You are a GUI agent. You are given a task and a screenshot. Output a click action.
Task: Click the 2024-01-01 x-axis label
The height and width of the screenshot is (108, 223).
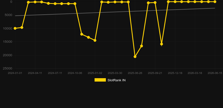click(x=15, y=73)
